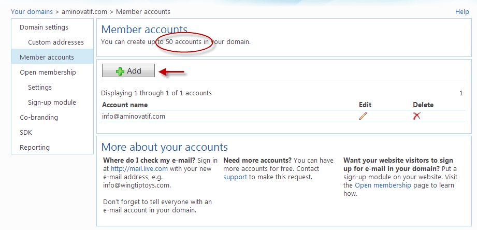The image size is (477, 230).
Task: Open the http://mail.live.com link
Action: pyautogui.click(x=138, y=168)
